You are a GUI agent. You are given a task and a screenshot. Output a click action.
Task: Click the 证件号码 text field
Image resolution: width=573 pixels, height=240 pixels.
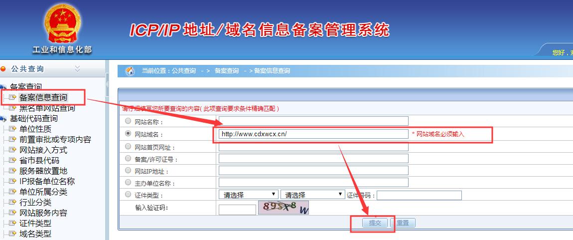(x=419, y=196)
